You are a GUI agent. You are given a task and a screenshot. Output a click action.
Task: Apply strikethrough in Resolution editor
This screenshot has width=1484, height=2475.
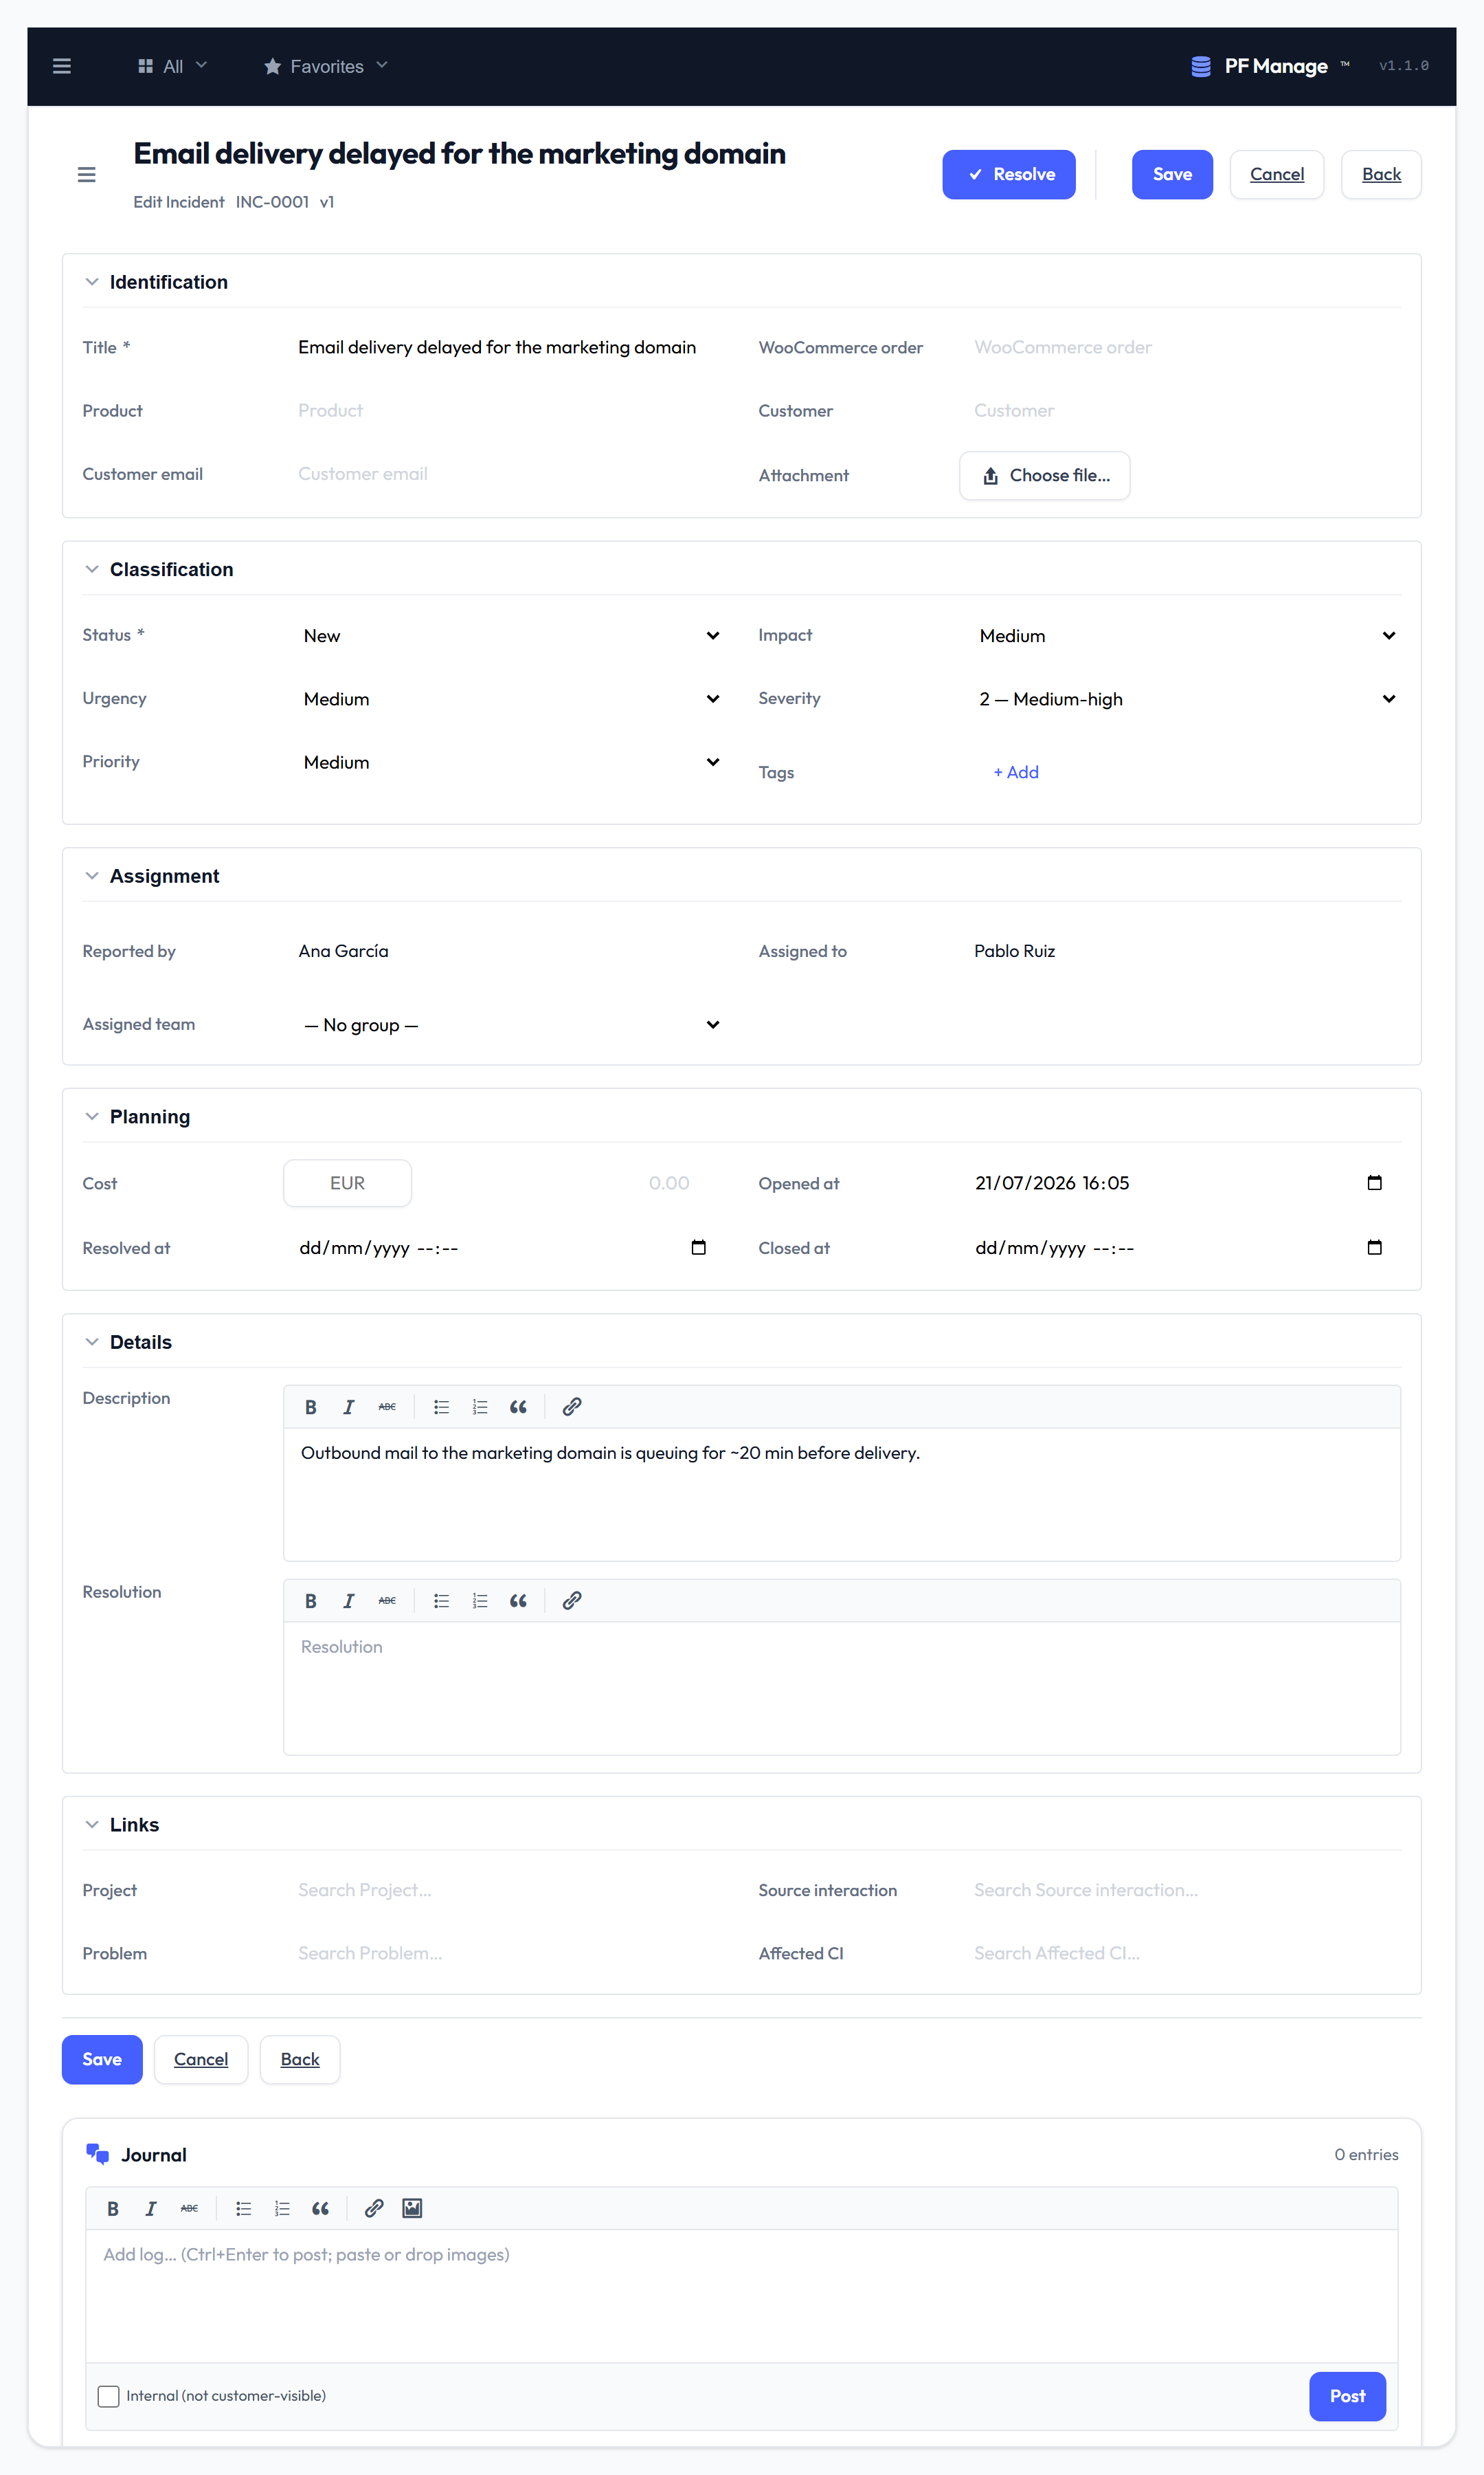[x=387, y=1600]
